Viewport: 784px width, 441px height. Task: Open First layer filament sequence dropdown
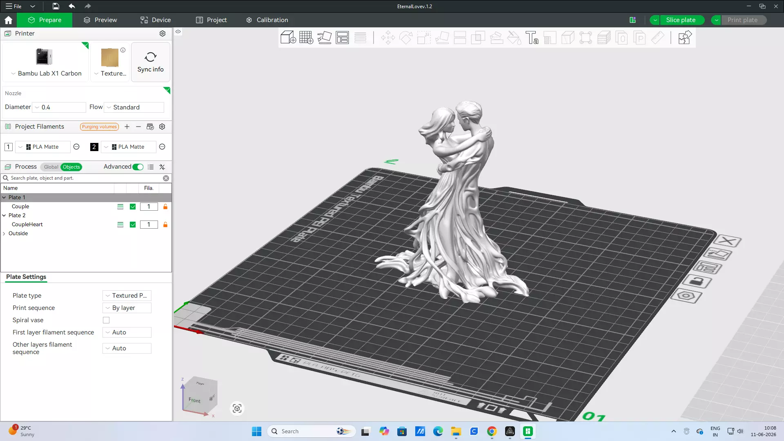[127, 332]
